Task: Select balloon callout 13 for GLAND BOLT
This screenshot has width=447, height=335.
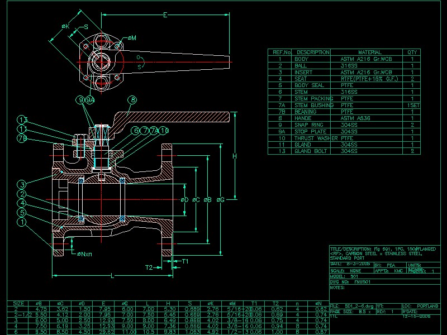Action: click(x=21, y=120)
